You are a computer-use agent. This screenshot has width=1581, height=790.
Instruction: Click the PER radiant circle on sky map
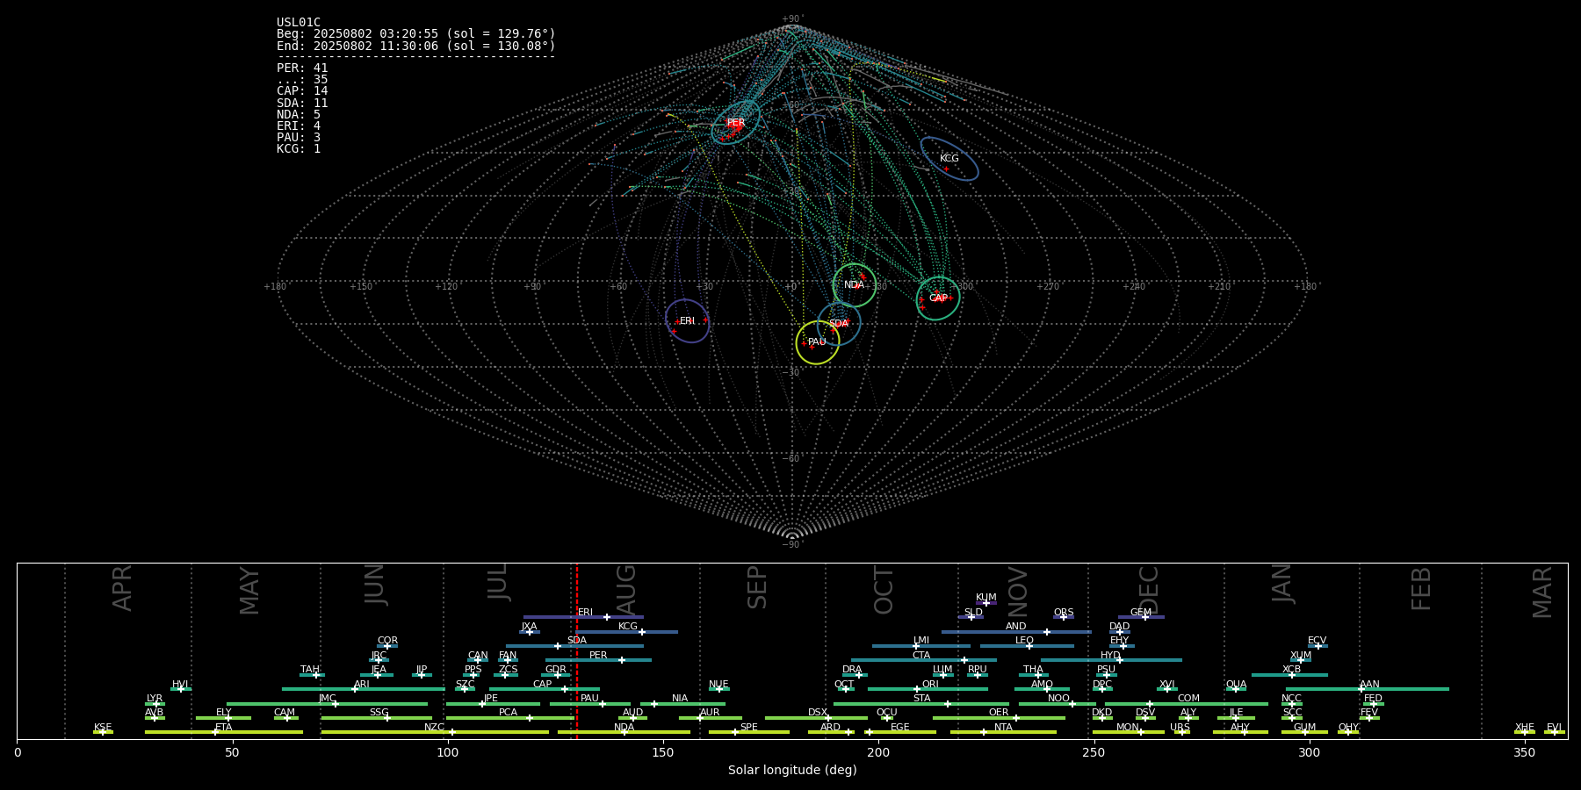[736, 122]
